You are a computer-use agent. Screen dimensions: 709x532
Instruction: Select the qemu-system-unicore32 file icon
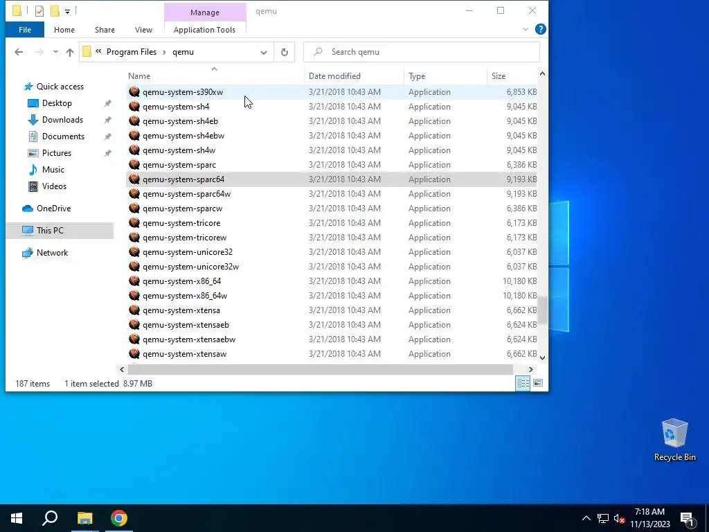point(134,252)
